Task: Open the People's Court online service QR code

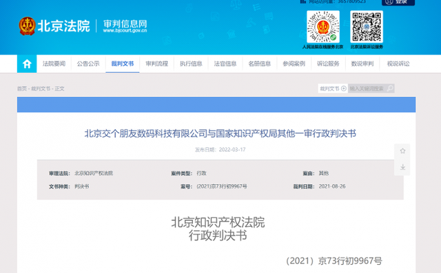Action: point(323,27)
